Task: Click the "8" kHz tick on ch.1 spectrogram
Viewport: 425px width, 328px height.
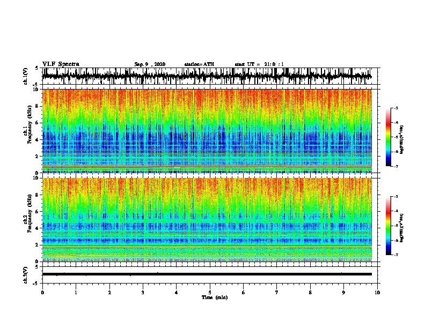Action: [37, 106]
